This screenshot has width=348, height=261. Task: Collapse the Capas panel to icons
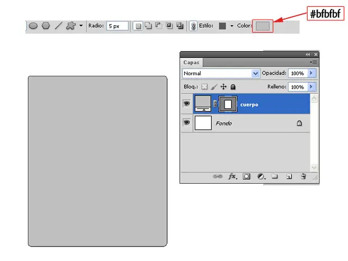coord(308,54)
